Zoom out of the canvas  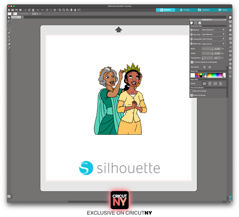[x=64, y=10]
